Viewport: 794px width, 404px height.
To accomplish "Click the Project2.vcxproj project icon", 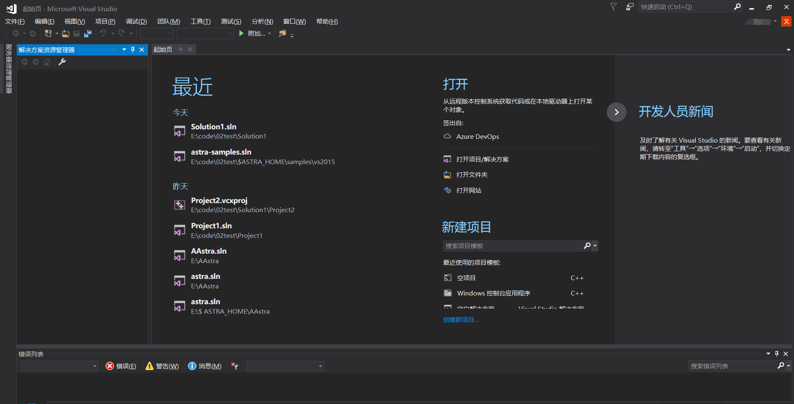I will [x=179, y=205].
